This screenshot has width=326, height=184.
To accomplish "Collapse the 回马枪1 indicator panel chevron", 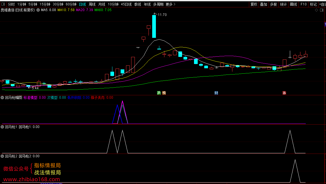I will tap(2, 127).
